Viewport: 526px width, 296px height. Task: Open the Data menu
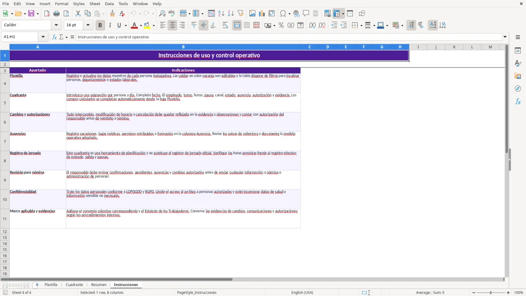[109, 4]
